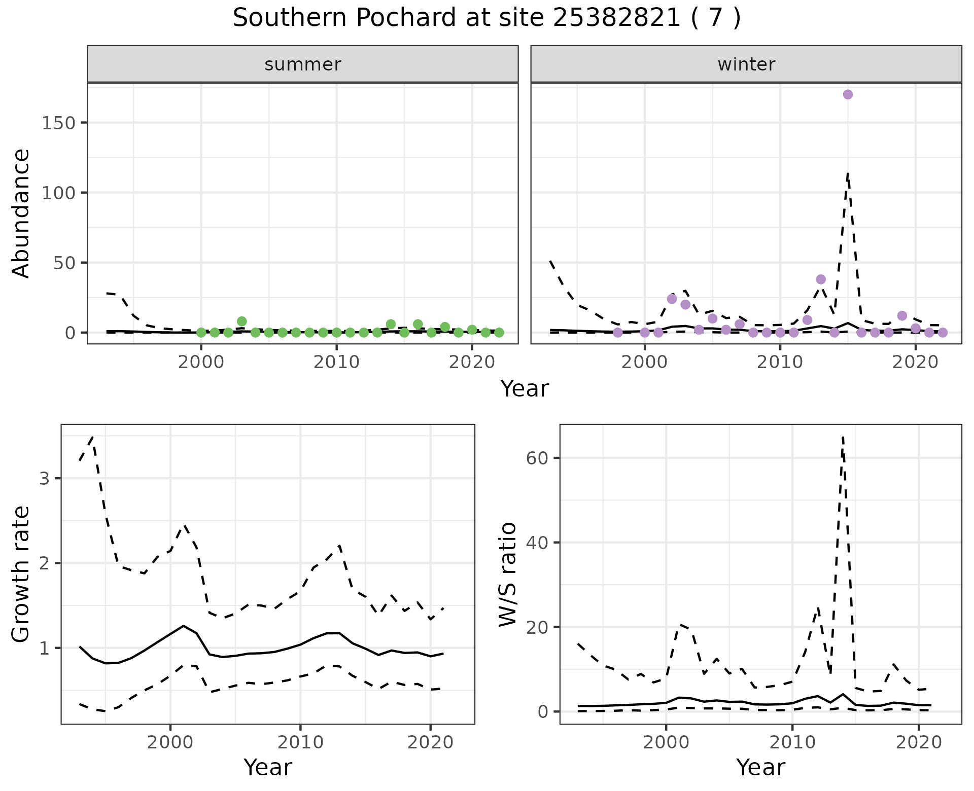Click the summer facet header strip

click(302, 64)
